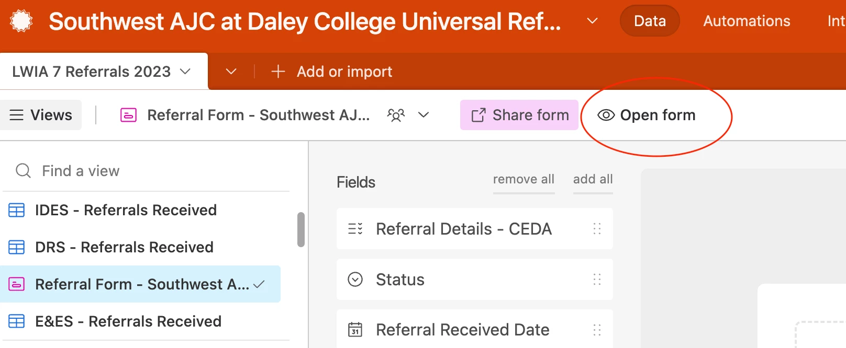Open the Automations tab
This screenshot has height=348, width=846.
click(x=747, y=21)
